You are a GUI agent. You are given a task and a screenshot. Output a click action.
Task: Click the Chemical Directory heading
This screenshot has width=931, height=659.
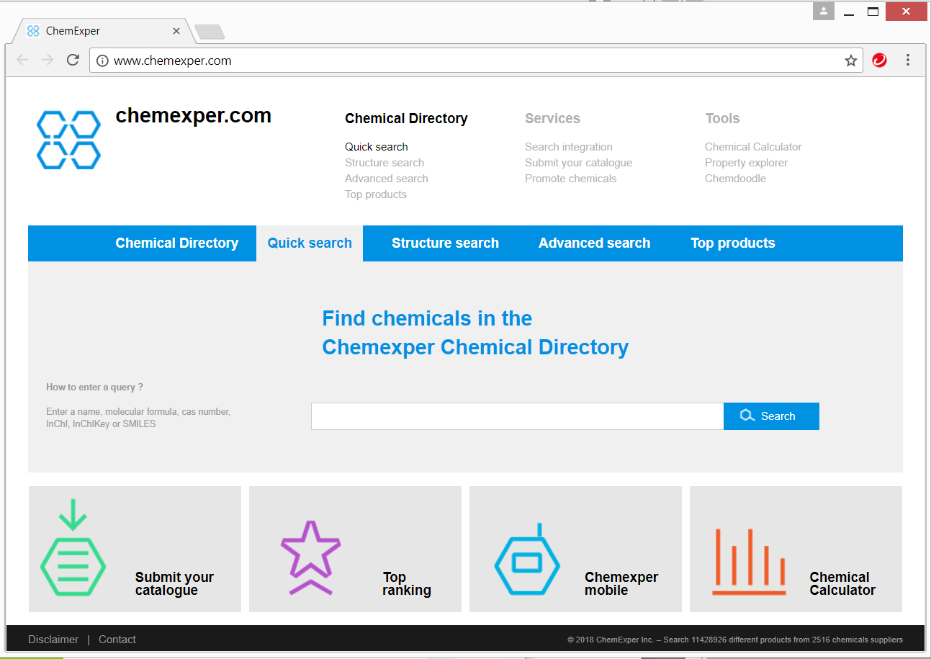pyautogui.click(x=406, y=119)
